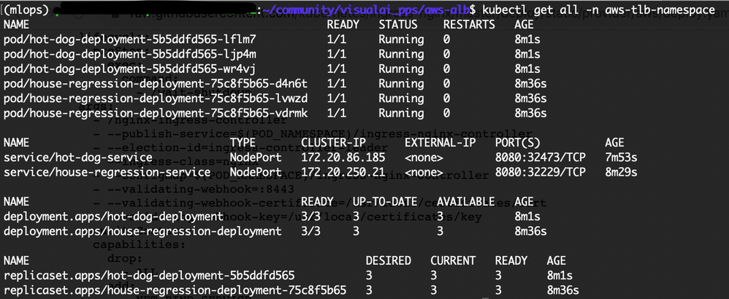The height and width of the screenshot is (299, 729).
Task: Select pod house-regression-deployment-75c8f5b65-lvwzd
Action: (x=156, y=98)
